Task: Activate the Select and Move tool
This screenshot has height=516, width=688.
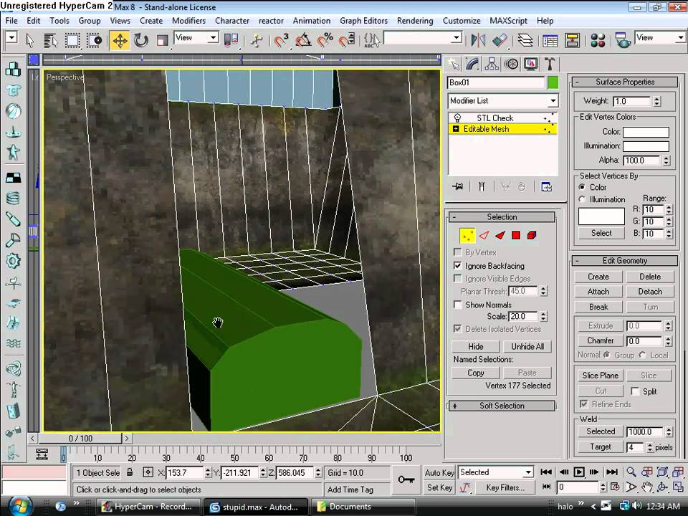Action: coord(120,40)
